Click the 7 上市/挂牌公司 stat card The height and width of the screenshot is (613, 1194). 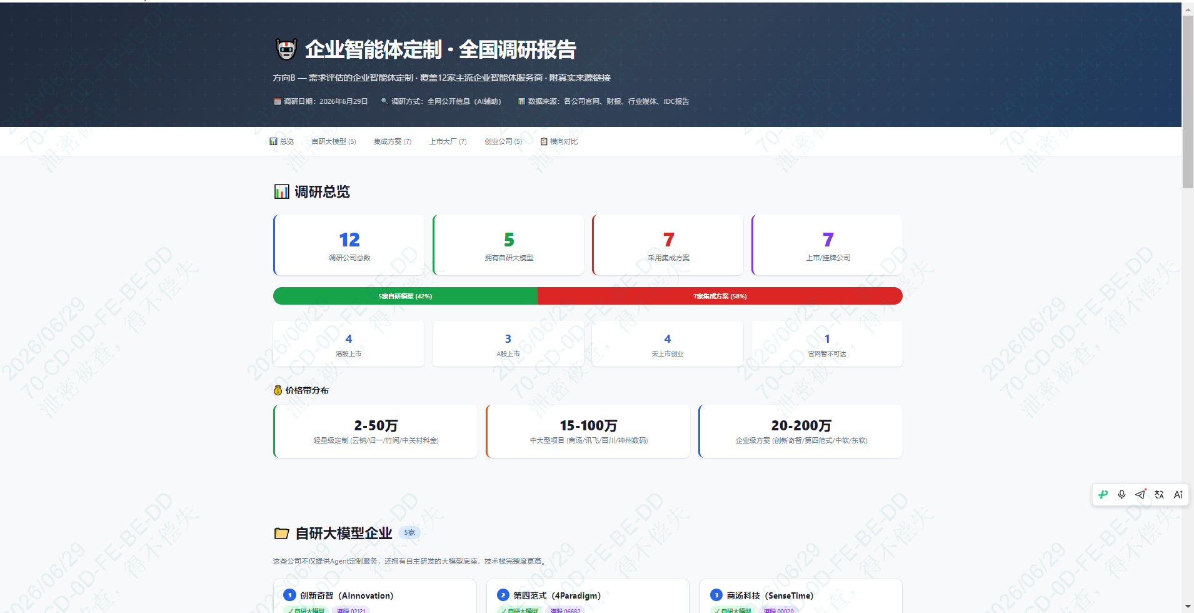point(827,245)
